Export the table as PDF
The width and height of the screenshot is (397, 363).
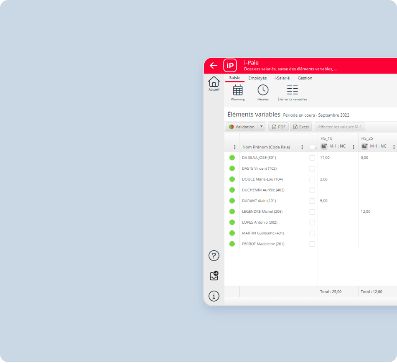[x=278, y=127]
